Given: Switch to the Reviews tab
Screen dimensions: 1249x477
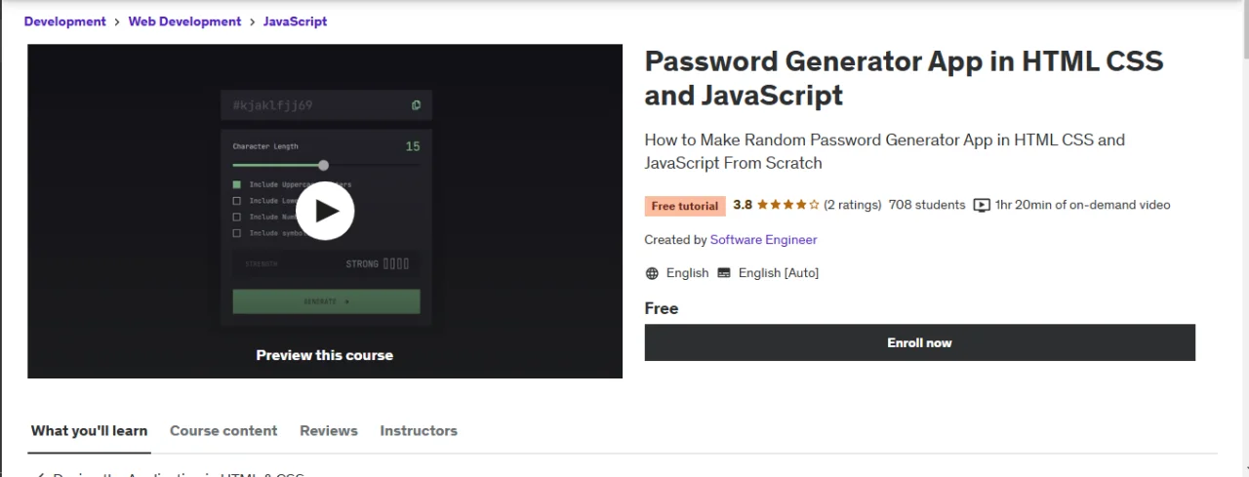Looking at the screenshot, I should (329, 430).
